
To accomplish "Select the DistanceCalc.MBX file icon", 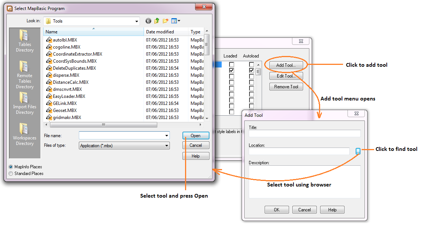I will coord(49,82).
